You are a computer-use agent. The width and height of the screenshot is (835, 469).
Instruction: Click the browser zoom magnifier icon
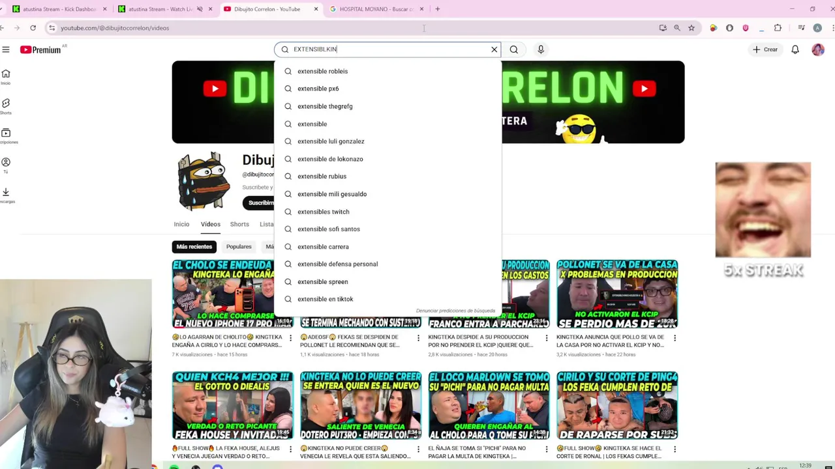[x=677, y=28]
